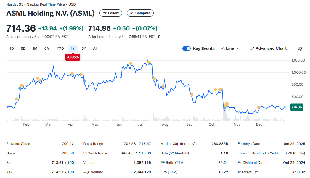Open the Line chart type dropdown
The height and width of the screenshot is (178, 310).
[x=230, y=48]
